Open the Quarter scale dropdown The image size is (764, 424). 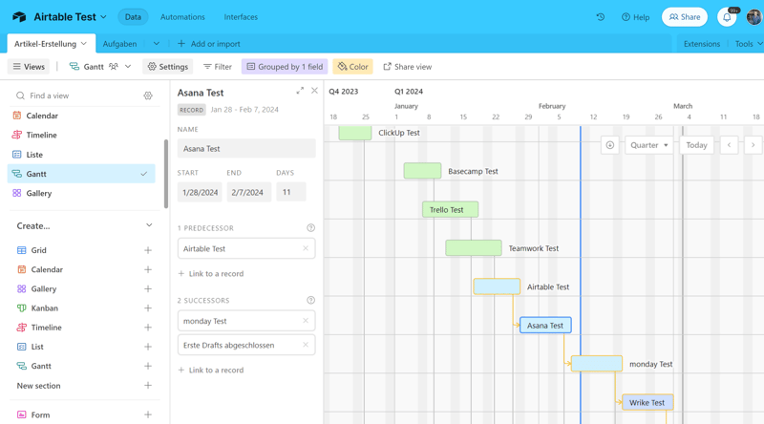pyautogui.click(x=648, y=145)
